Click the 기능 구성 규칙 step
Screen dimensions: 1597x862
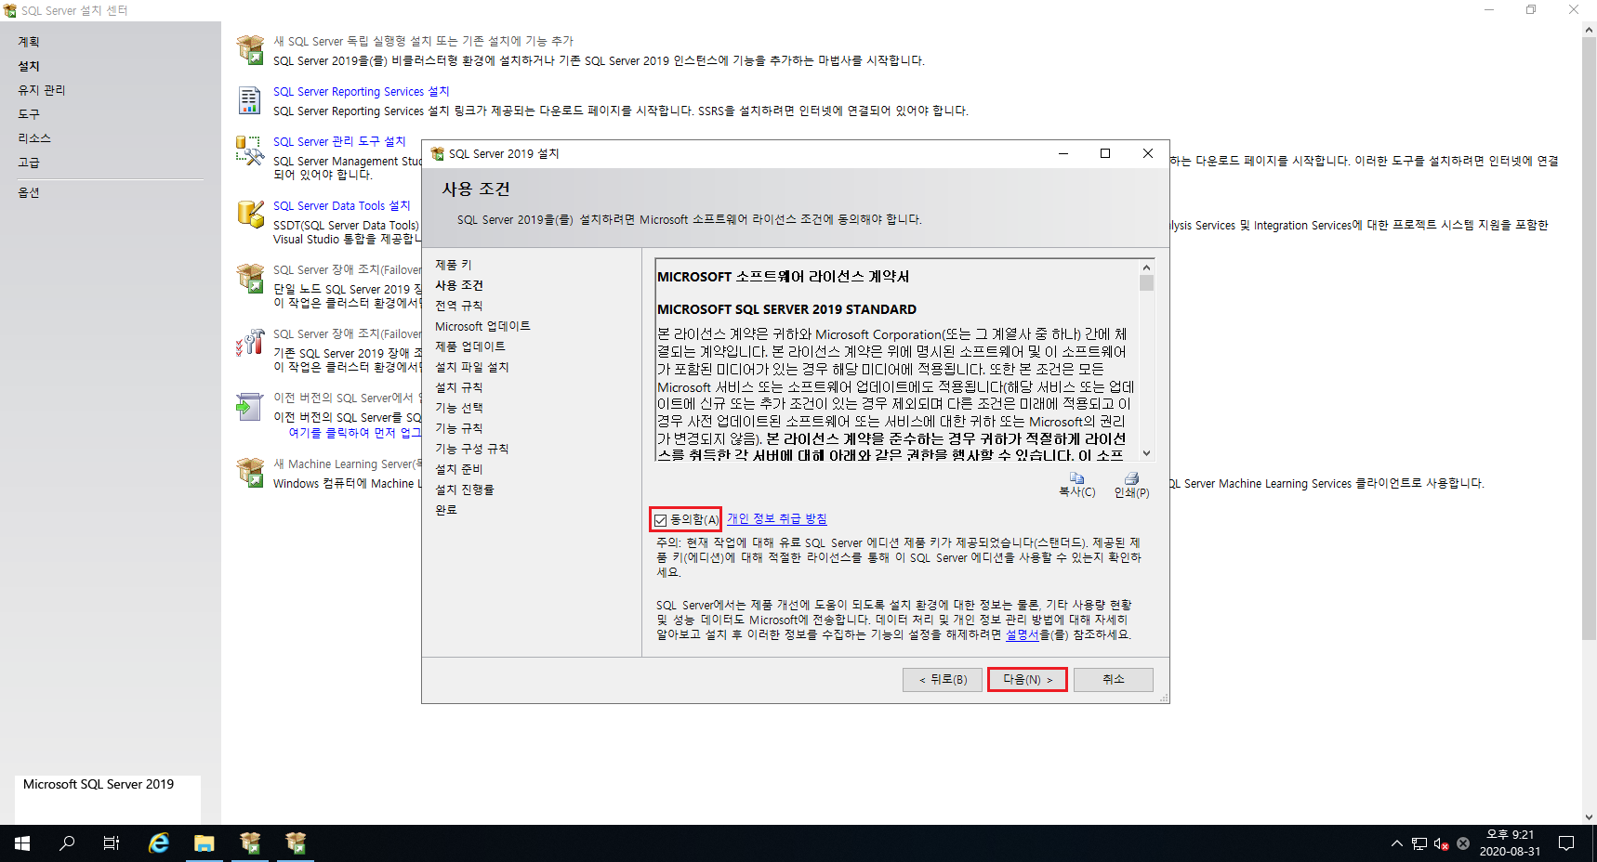pyautogui.click(x=471, y=449)
